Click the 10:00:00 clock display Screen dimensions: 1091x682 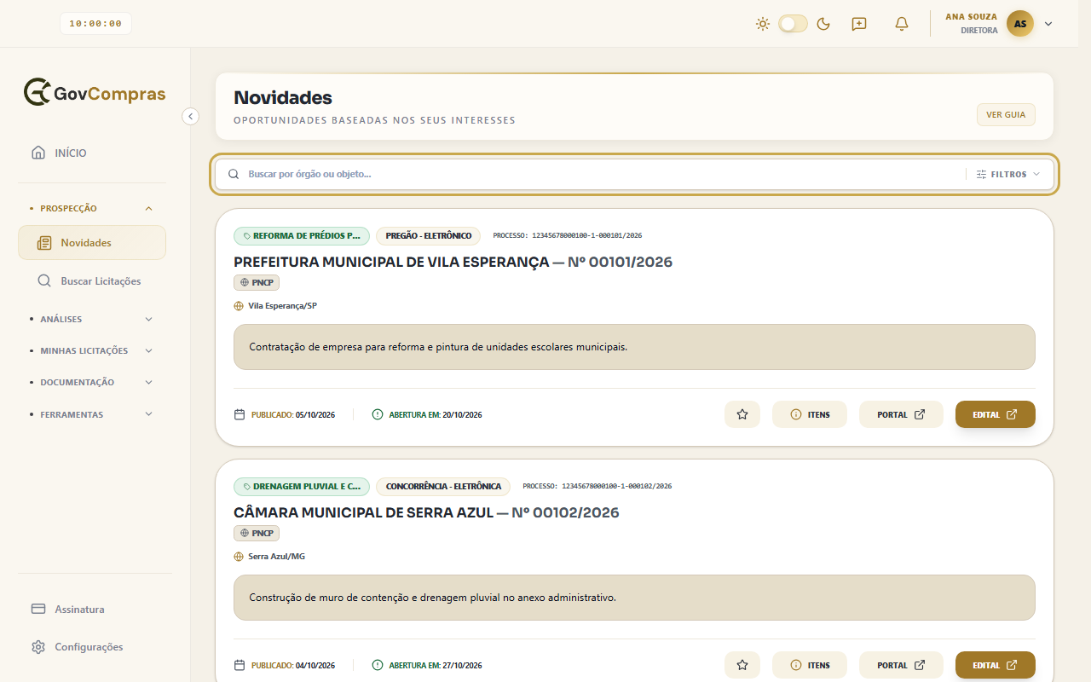95,24
